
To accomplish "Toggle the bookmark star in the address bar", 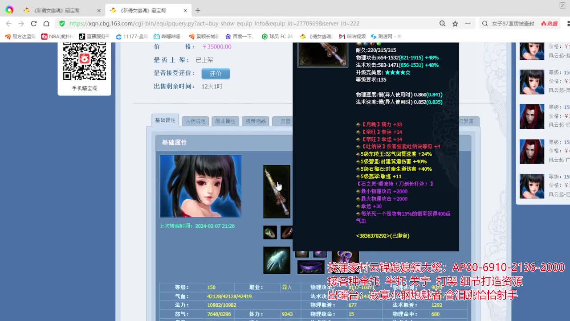I will (x=455, y=23).
